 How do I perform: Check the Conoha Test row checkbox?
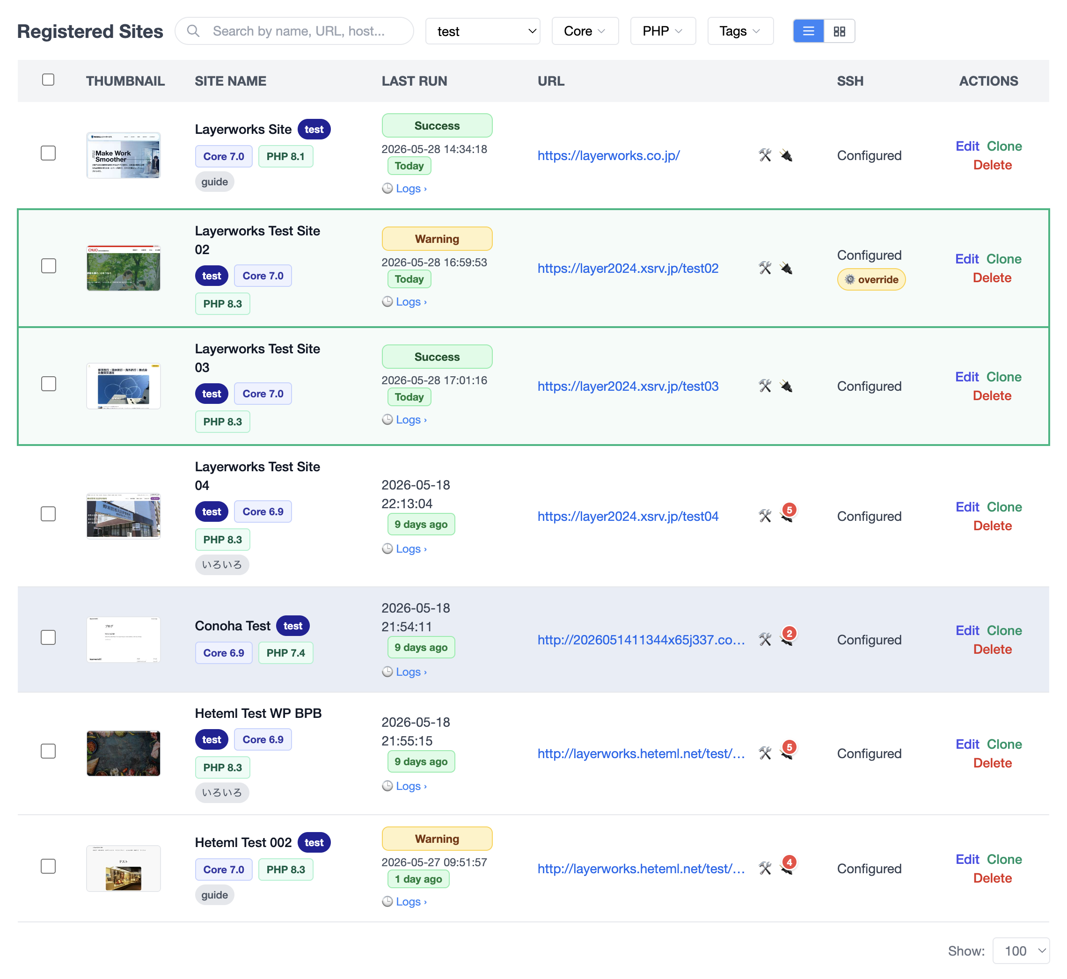coord(48,637)
